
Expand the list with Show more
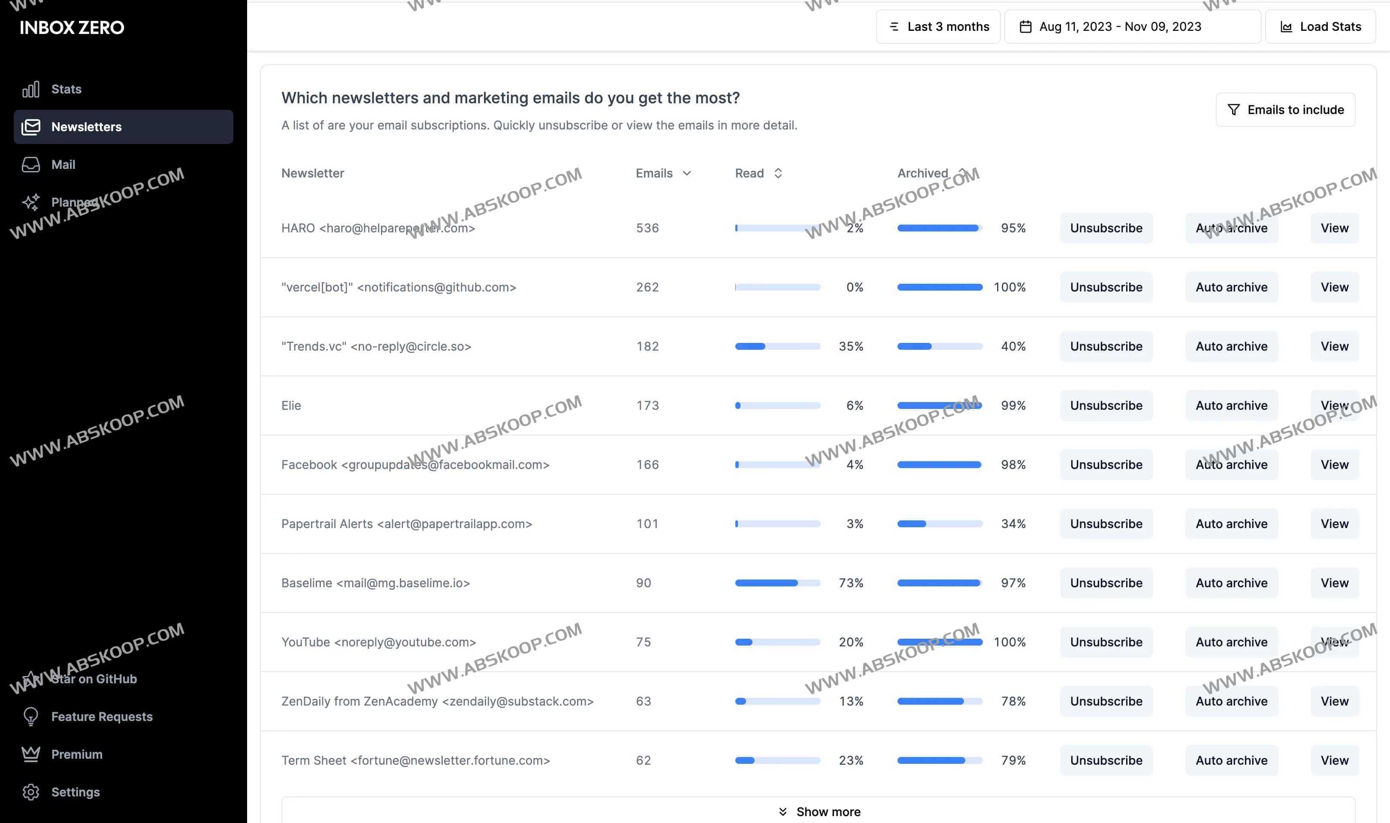[819, 811]
